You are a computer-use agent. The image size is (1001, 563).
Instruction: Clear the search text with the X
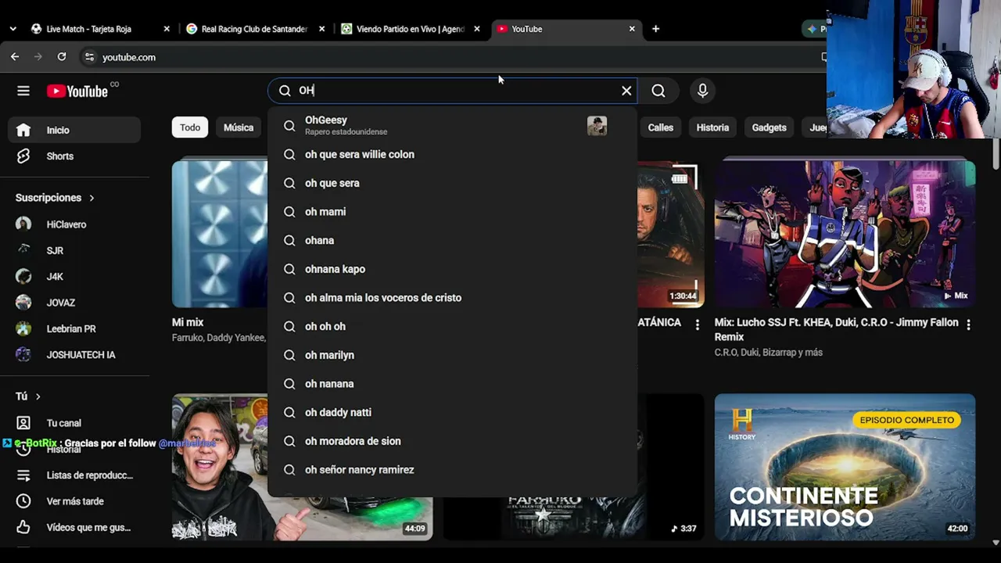pyautogui.click(x=626, y=91)
